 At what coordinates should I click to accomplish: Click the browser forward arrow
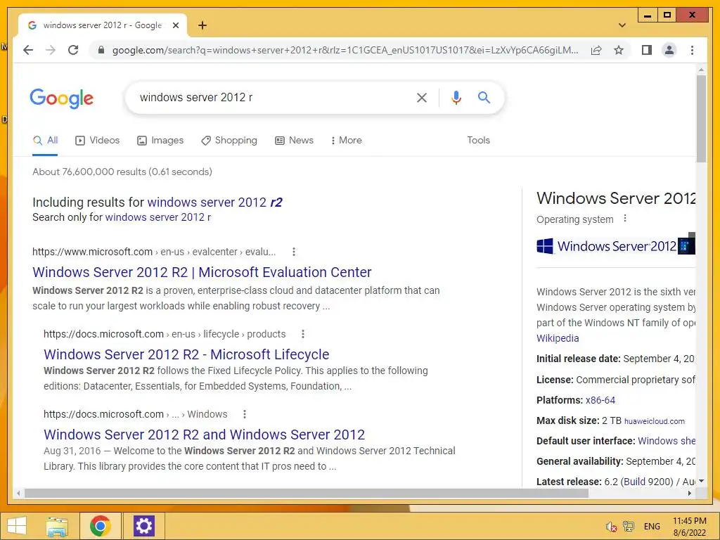click(x=51, y=50)
